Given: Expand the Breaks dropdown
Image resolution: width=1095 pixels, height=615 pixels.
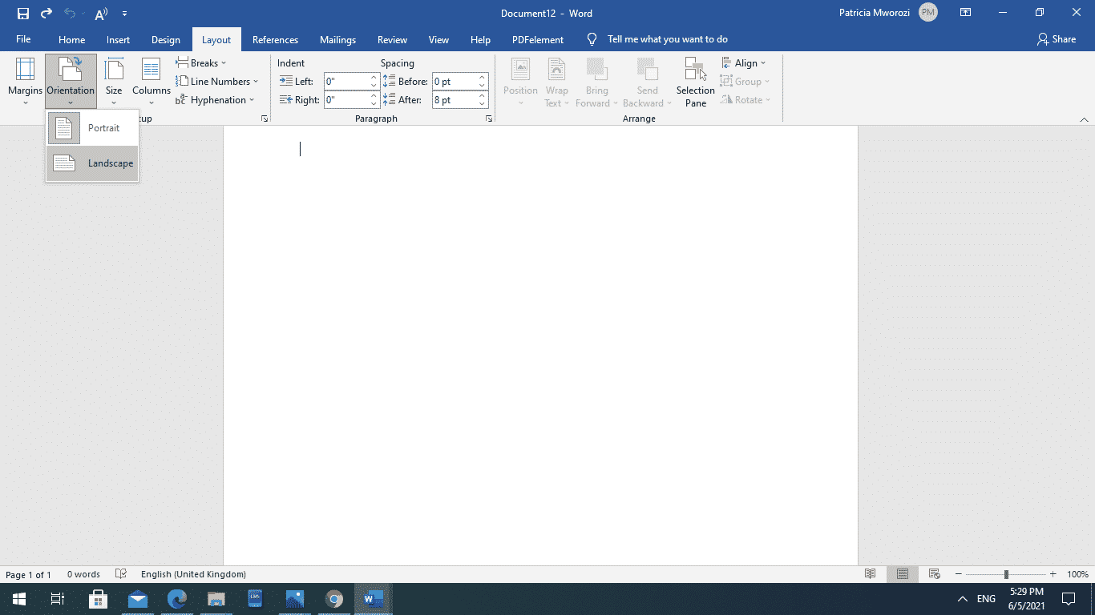Looking at the screenshot, I should (201, 63).
